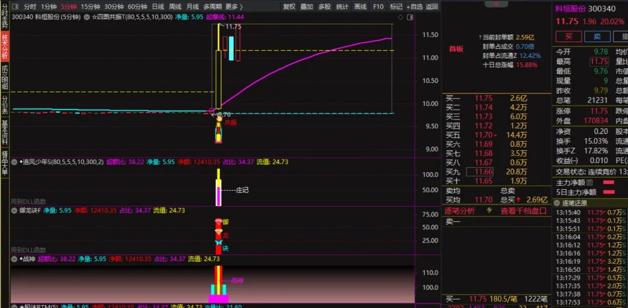
Task: Expand 四图共振T indicator settings arrow
Action: (87, 17)
